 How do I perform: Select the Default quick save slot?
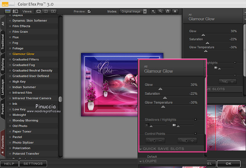(x=152, y=156)
